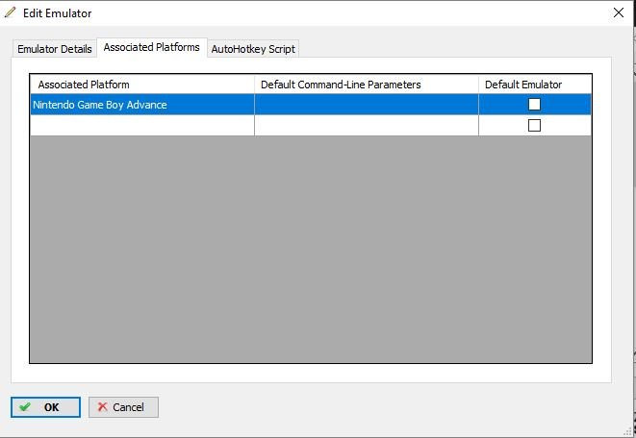636x438 pixels.
Task: Click the Default Emulator column header
Action: 535,85
